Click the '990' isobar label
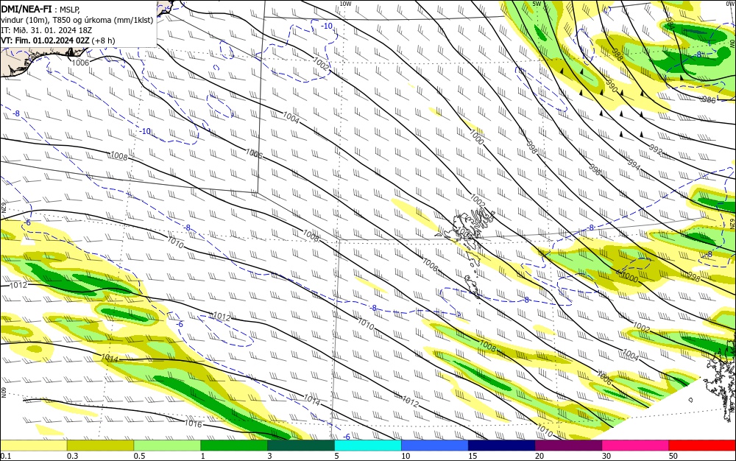 [x=611, y=87]
